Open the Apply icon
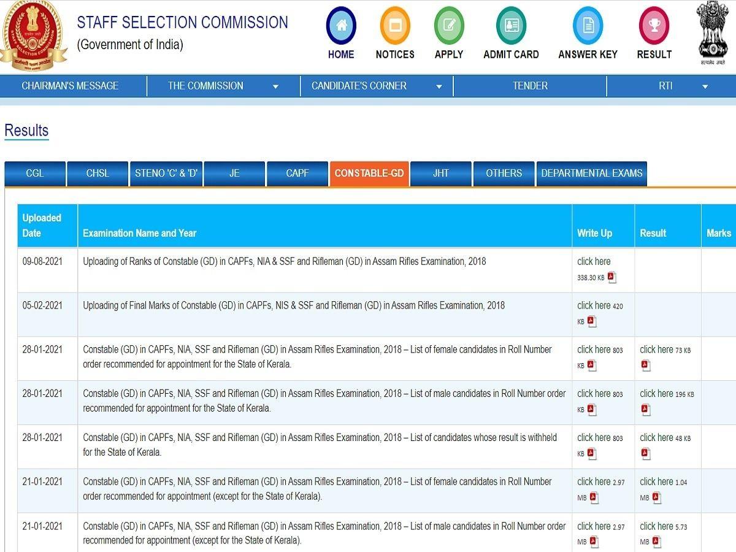Image resolution: width=736 pixels, height=552 pixels. coord(449,26)
